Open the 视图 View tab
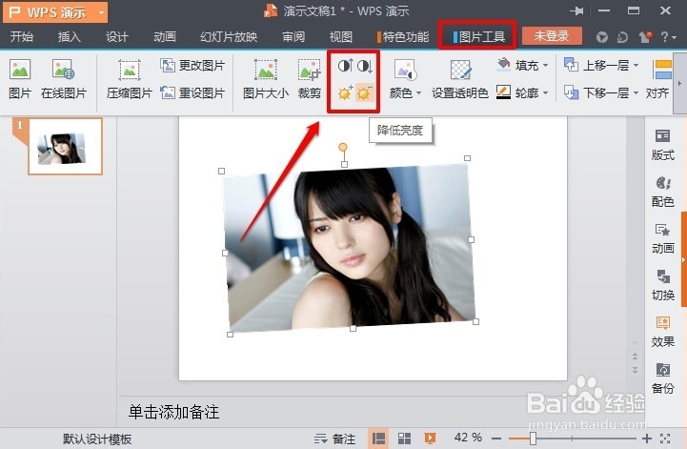The height and width of the screenshot is (449, 687). point(341,37)
